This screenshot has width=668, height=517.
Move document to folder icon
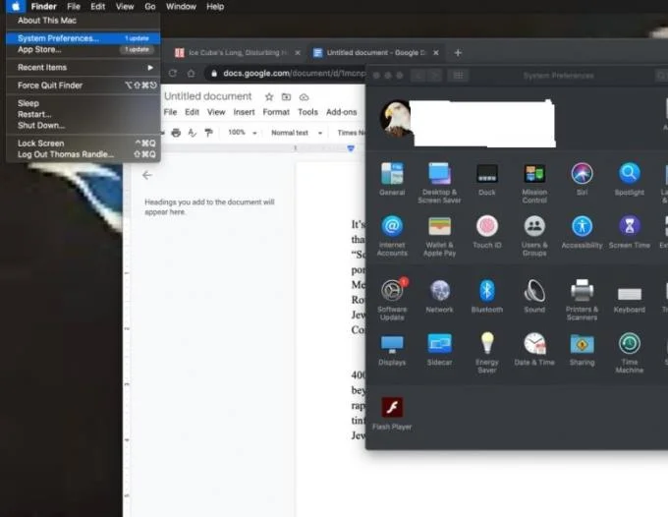click(286, 97)
